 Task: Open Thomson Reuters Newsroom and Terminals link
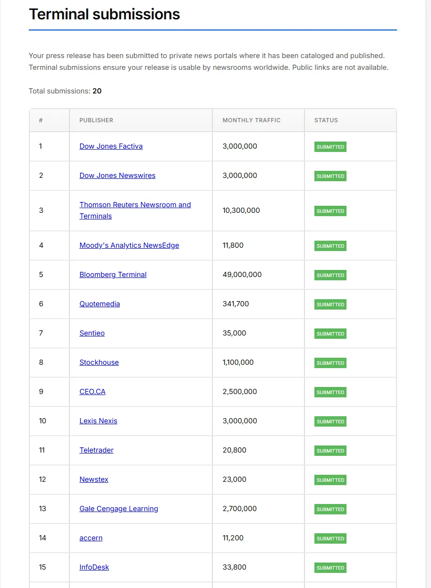(x=135, y=205)
